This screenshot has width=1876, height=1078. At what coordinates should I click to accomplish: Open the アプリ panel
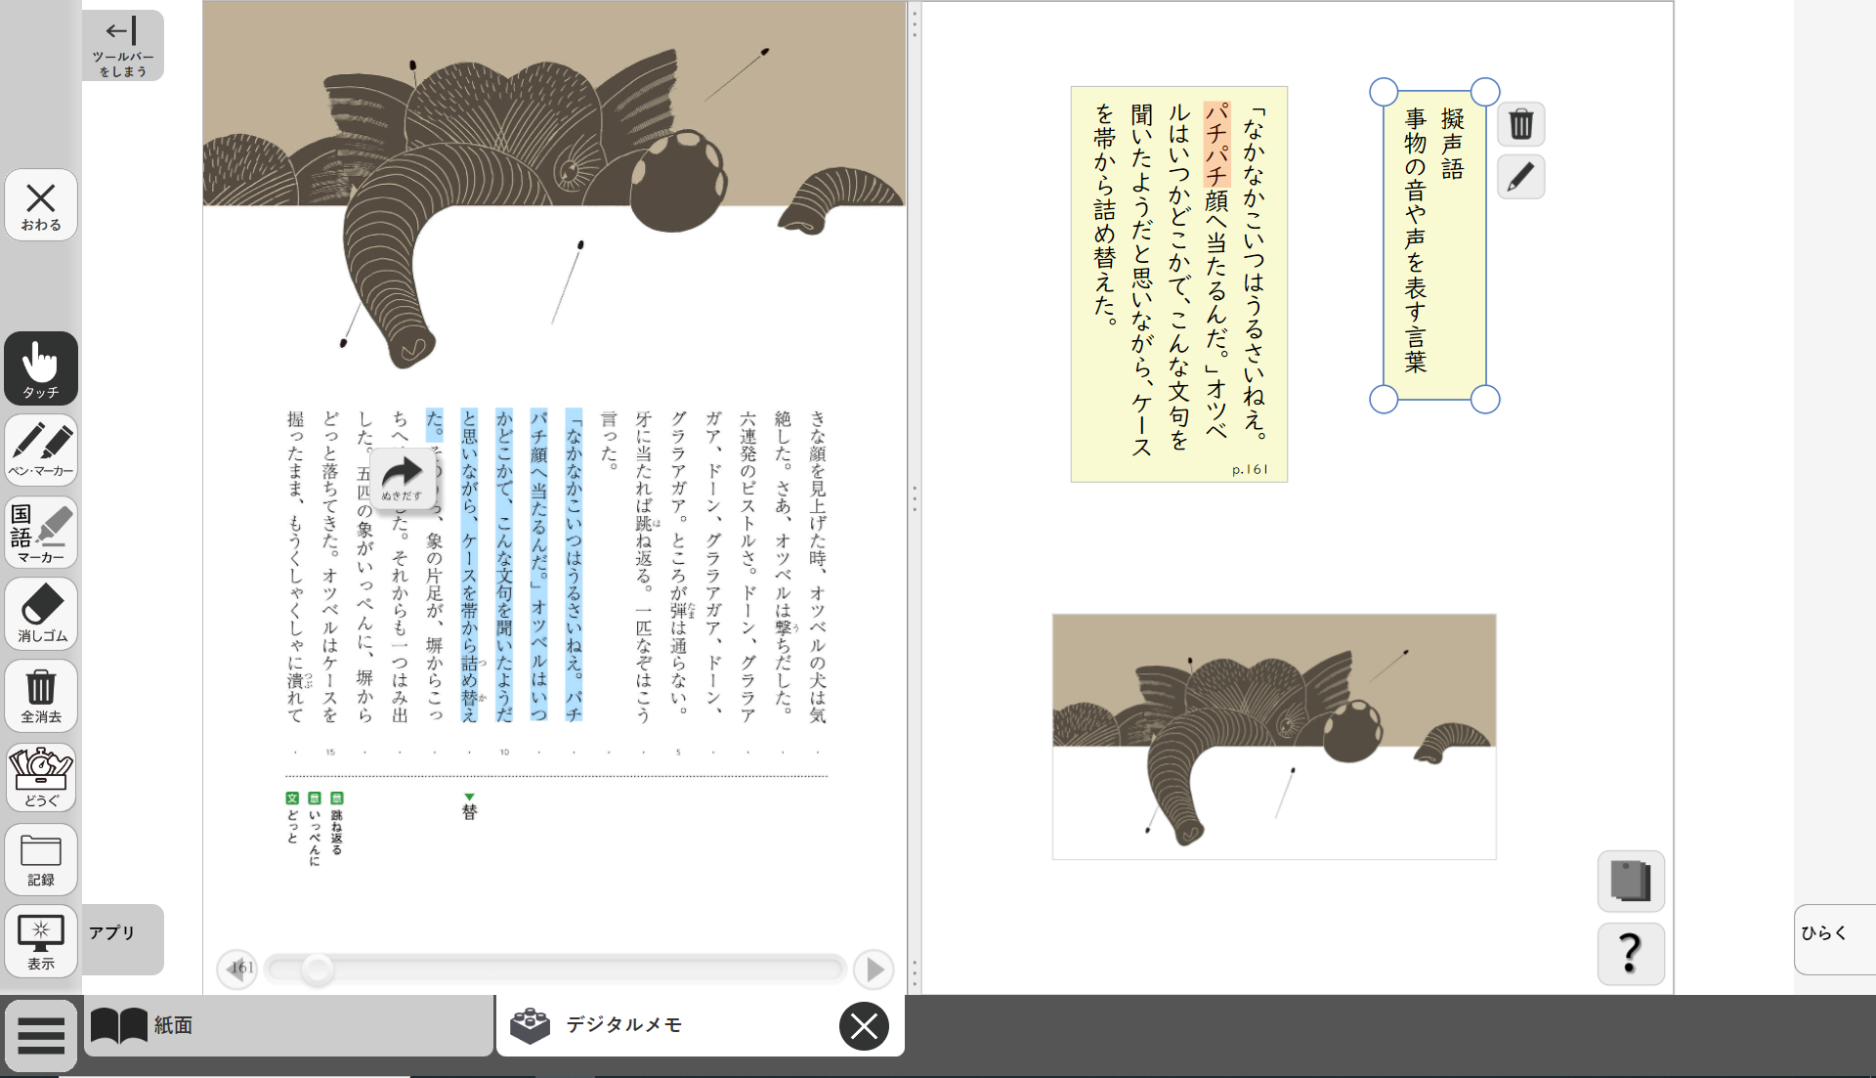tap(122, 938)
